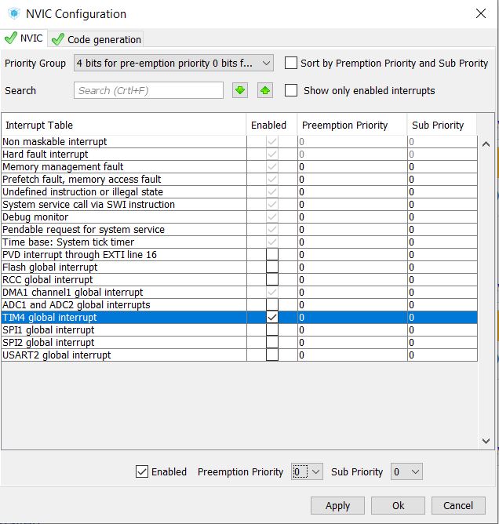Click USART2 global interrupt sub priority cell
The image size is (499, 524).
443,355
